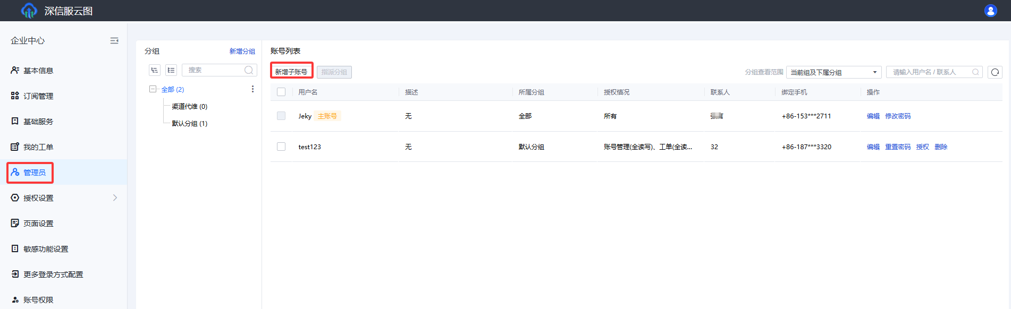The height and width of the screenshot is (309, 1011).
Task: Click the 深信服云图 logo icon
Action: tap(29, 11)
